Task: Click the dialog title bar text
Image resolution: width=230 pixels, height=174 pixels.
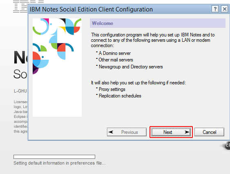Action: (x=91, y=9)
